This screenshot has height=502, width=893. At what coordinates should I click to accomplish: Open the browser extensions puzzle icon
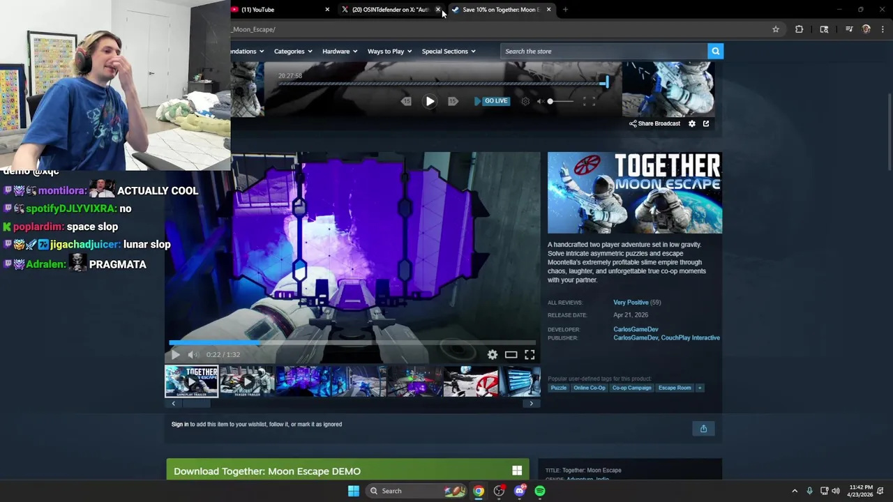800,29
